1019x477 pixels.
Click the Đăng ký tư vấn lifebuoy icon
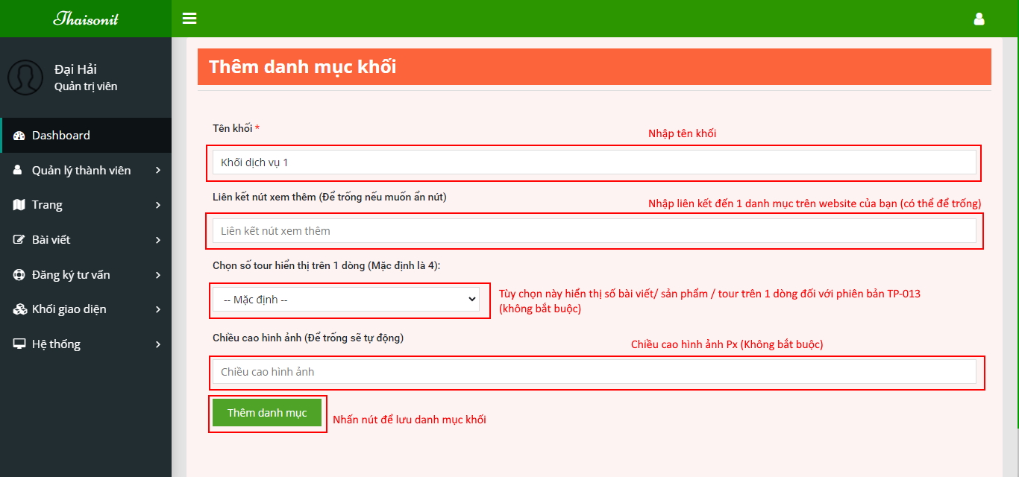tap(19, 275)
